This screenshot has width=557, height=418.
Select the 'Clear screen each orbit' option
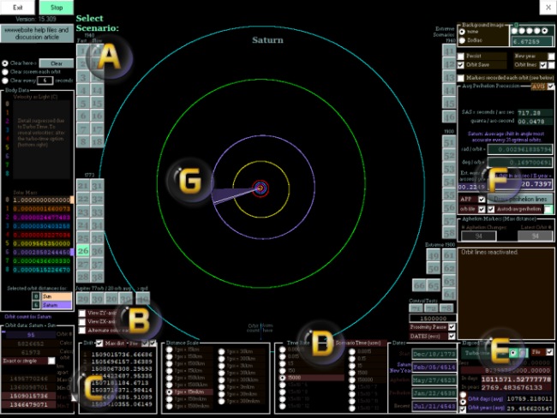(5, 71)
